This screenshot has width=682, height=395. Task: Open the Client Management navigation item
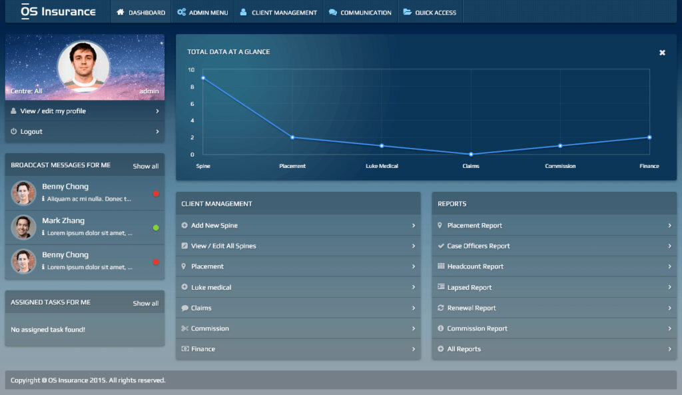click(279, 12)
